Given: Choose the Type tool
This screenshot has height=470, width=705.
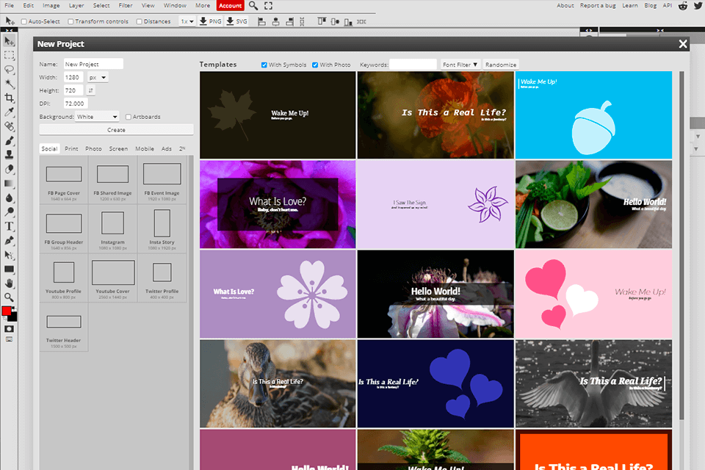Looking at the screenshot, I should pos(9,226).
